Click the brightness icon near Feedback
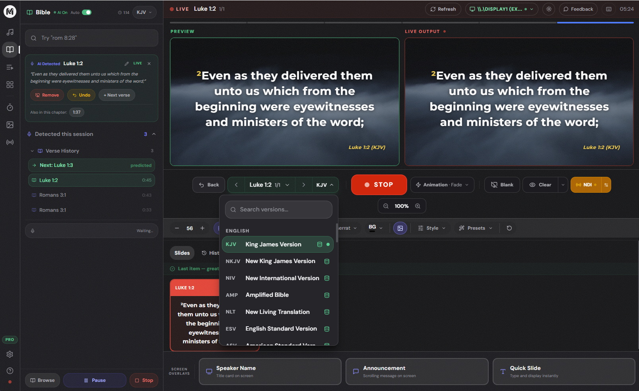This screenshot has width=639, height=391. click(x=549, y=9)
